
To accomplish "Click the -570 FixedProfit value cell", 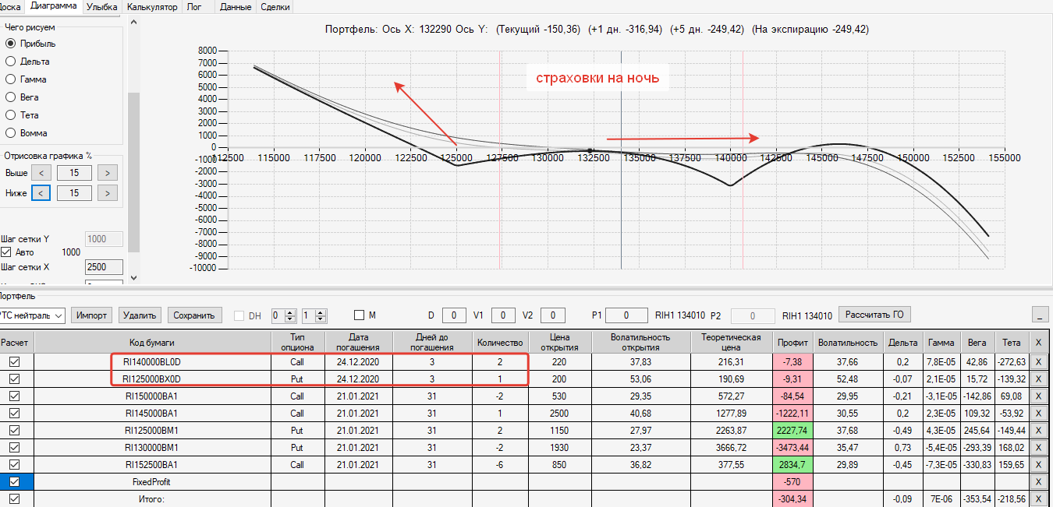I will point(793,481).
